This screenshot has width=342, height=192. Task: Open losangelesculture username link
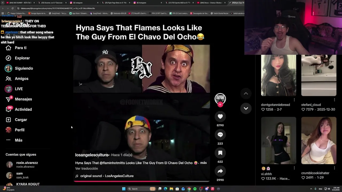pyautogui.click(x=92, y=155)
